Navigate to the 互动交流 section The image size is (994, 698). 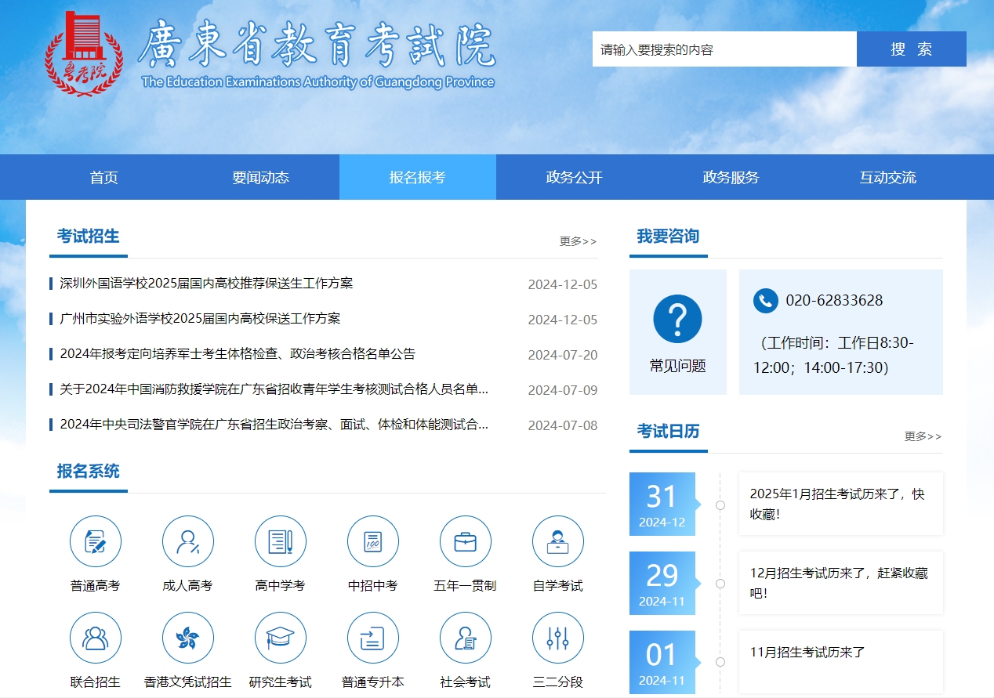[887, 177]
